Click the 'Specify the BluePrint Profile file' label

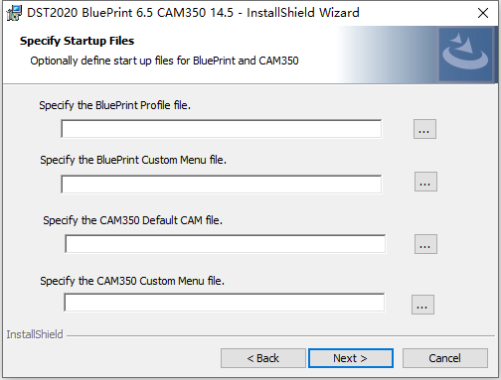[114, 105]
